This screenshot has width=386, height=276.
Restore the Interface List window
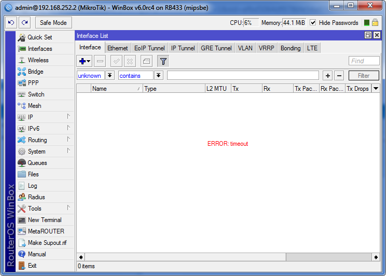point(368,35)
